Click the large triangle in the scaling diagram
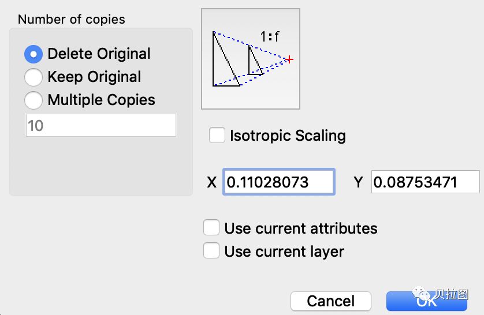Screen dimensions: 484x315 tap(226, 59)
